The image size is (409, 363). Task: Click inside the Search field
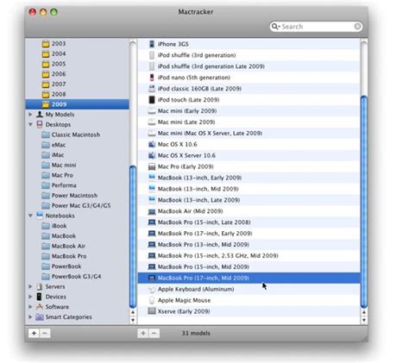(x=317, y=27)
